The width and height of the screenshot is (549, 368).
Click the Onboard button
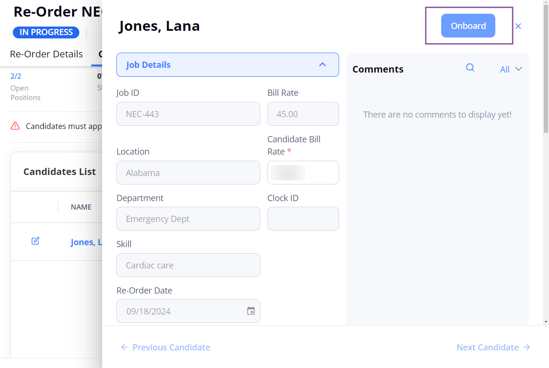click(x=468, y=26)
